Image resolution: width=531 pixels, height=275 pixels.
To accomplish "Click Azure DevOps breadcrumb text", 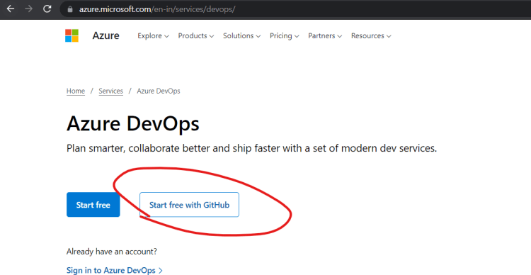I will 159,91.
